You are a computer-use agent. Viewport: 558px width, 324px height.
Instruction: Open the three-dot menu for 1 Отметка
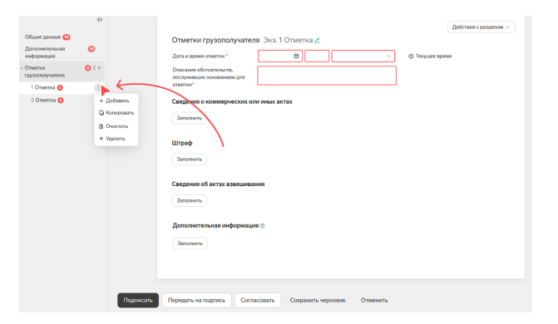99,87
